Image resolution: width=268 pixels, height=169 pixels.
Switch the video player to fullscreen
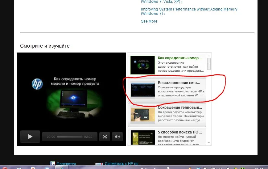pyautogui.click(x=105, y=137)
